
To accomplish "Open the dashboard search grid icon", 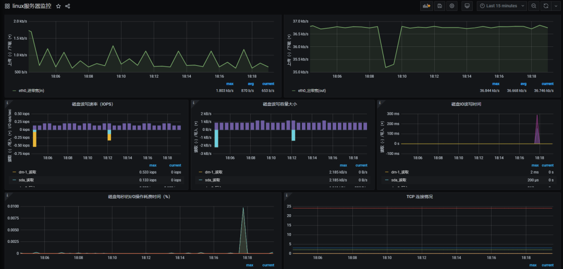I will 7,6.
